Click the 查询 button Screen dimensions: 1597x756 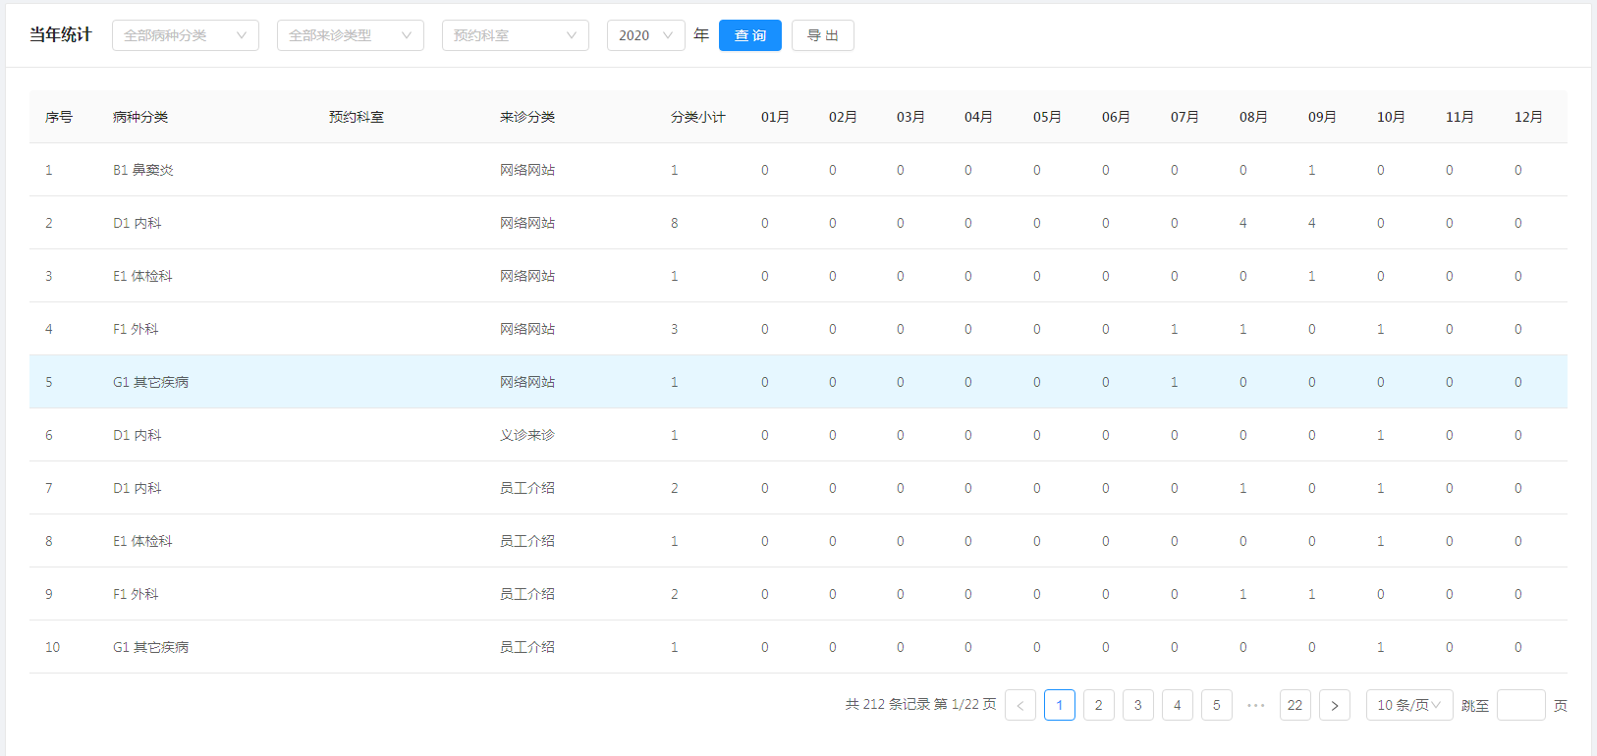[x=750, y=35]
